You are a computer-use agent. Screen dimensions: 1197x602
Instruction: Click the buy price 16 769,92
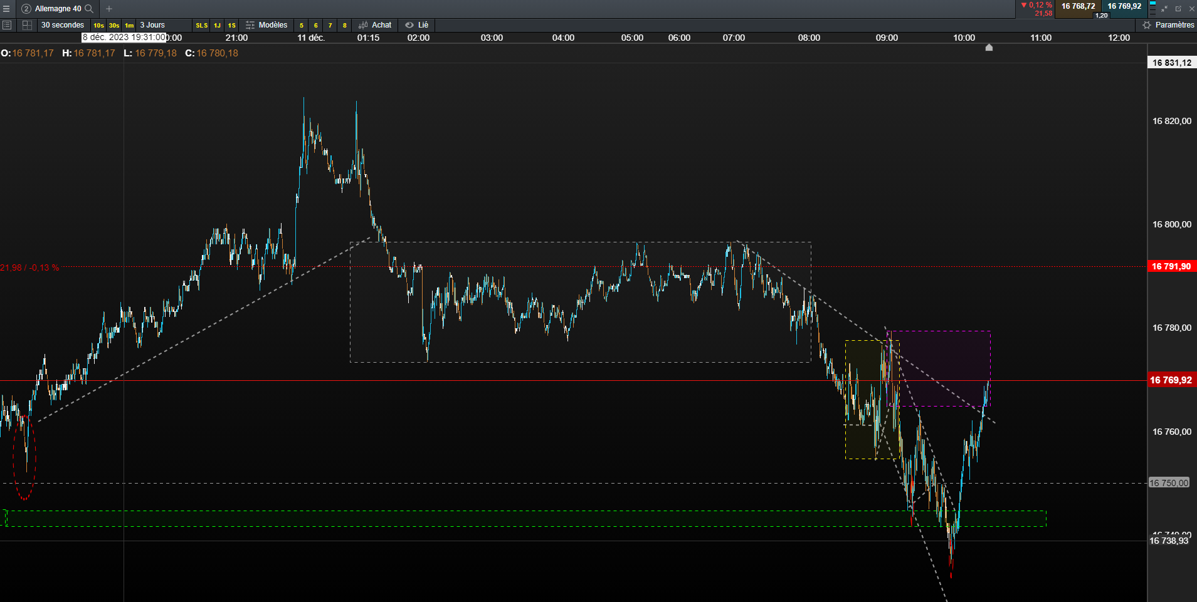click(1124, 6)
